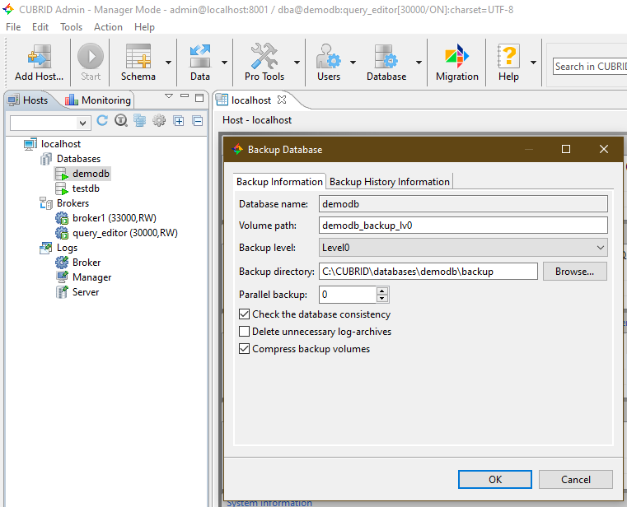Open the Database toolbar dropdown arrow
Image resolution: width=627 pixels, height=507 pixels.
tap(419, 63)
